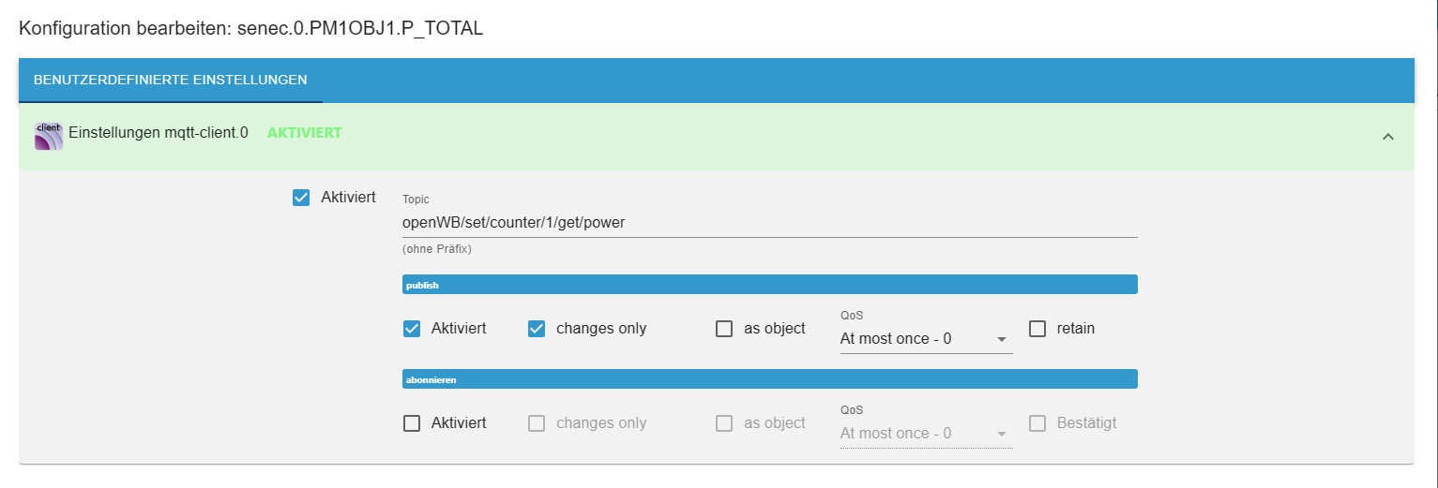The image size is (1438, 488).
Task: Click the Topic input field
Action: click(769, 223)
